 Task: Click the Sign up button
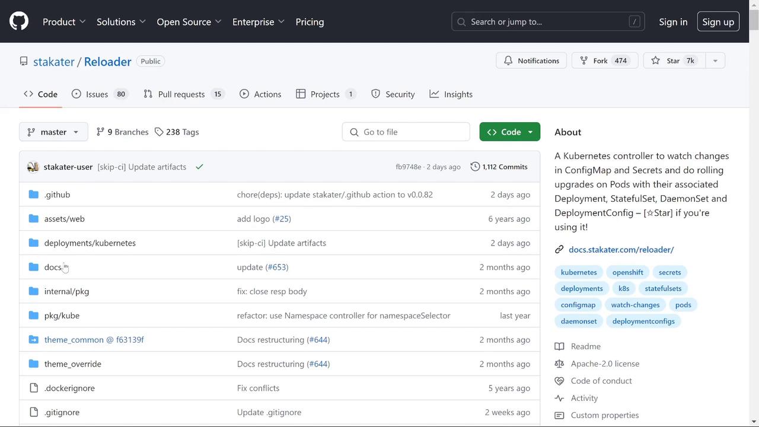(718, 21)
